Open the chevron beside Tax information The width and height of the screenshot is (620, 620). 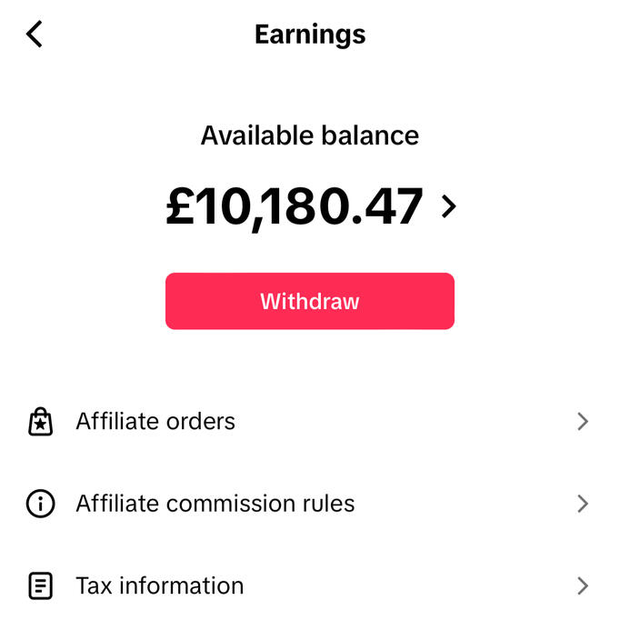(583, 585)
